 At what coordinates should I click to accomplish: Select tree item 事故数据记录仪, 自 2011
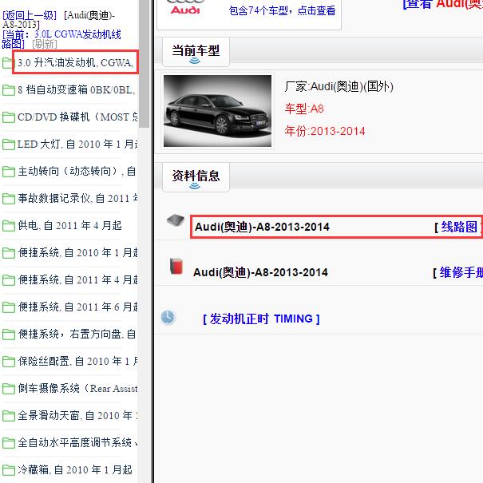tap(77, 198)
